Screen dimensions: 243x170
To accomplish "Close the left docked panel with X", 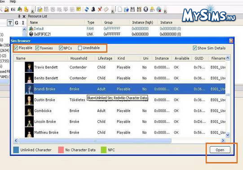I will coord(24,16).
